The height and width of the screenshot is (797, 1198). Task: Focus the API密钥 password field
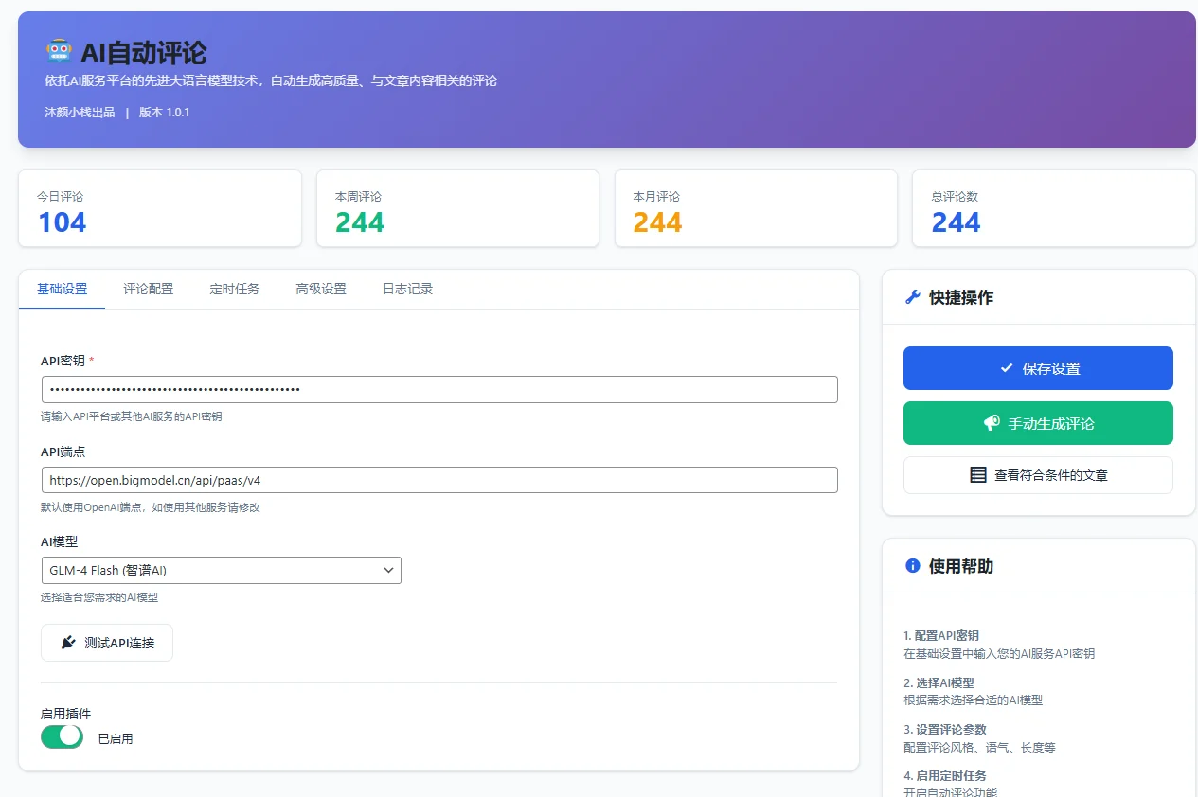(439, 389)
